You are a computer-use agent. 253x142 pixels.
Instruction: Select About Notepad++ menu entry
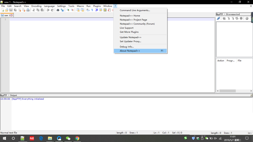click(x=140, y=51)
